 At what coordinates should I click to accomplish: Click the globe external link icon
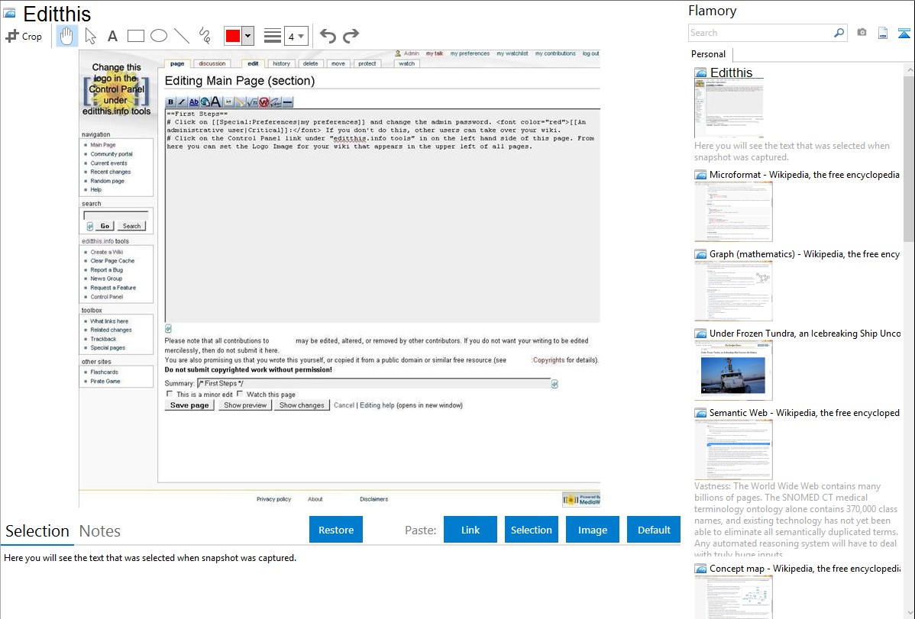pos(205,102)
